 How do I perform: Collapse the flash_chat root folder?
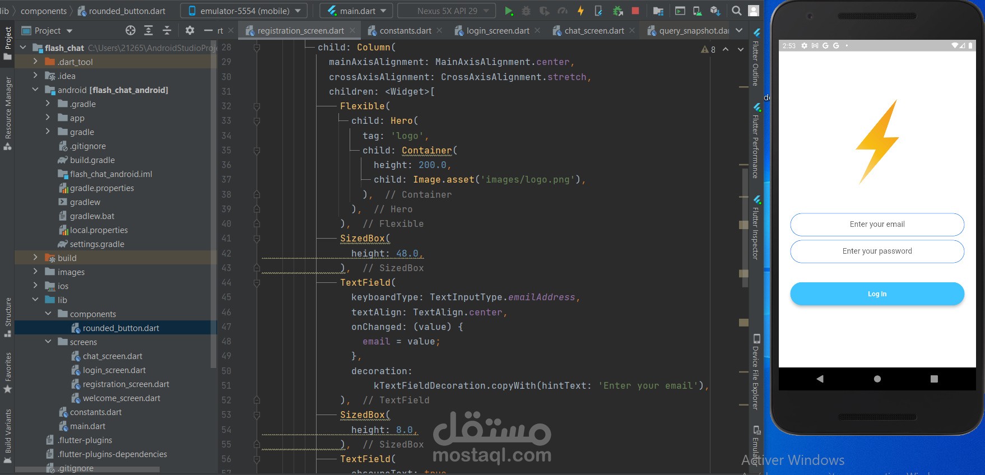coord(23,48)
